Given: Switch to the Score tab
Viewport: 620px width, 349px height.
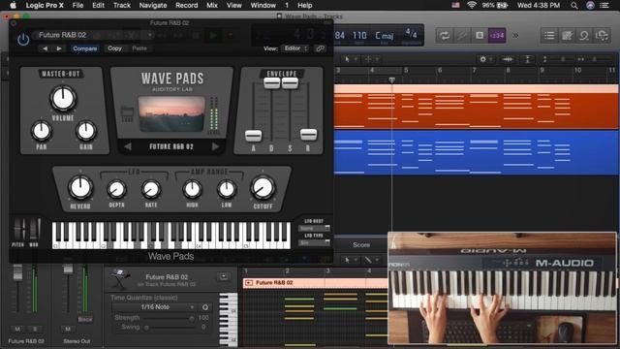Looking at the screenshot, I should [361, 245].
